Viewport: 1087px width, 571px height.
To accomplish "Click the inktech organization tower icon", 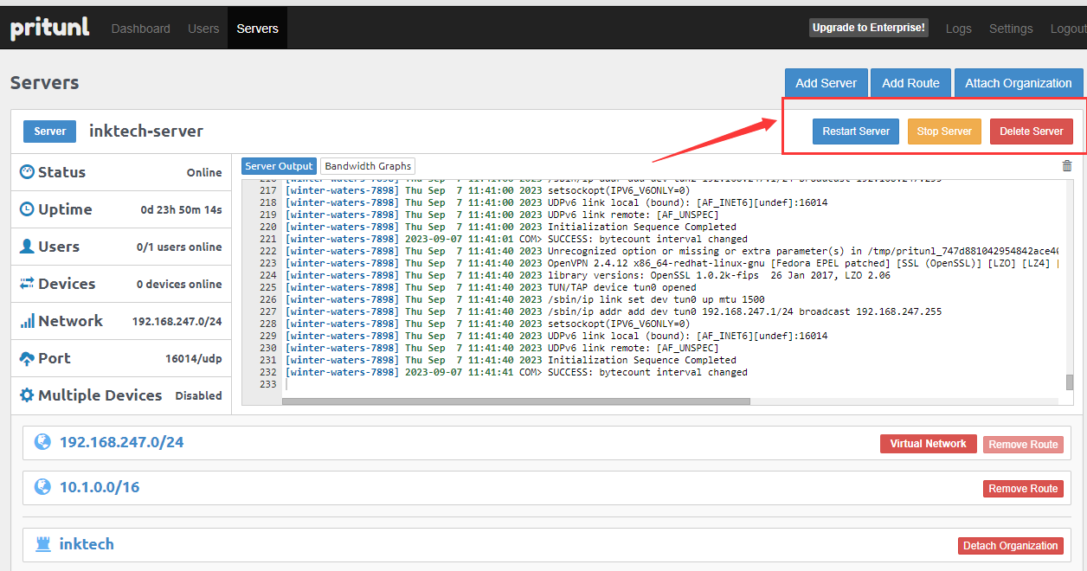I will coord(42,544).
